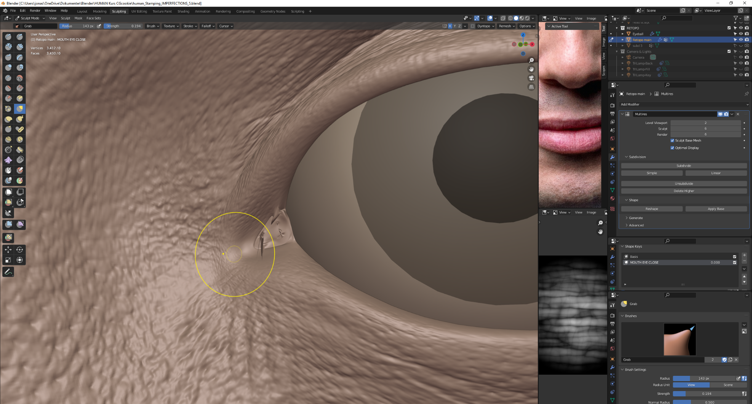This screenshot has width=752, height=404.
Task: Open the Add Modifier dropdown
Action: point(684,105)
